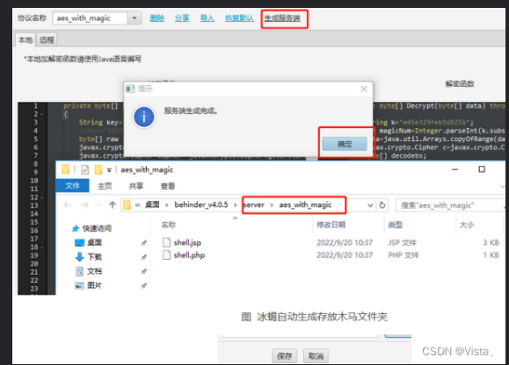
Task: Select 图片 in quick access
Action: pyautogui.click(x=89, y=285)
